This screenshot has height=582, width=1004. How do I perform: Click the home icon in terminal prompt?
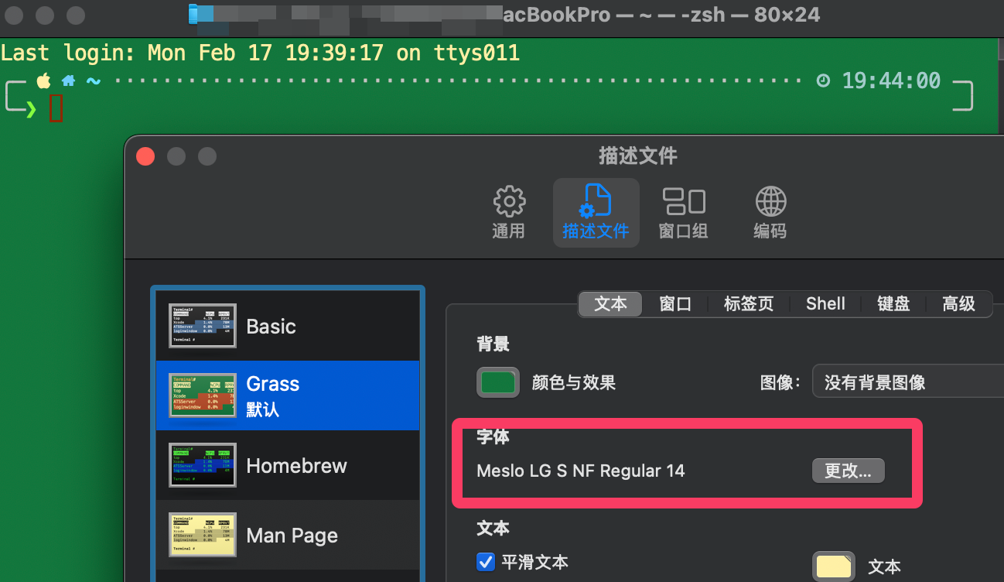(x=69, y=80)
